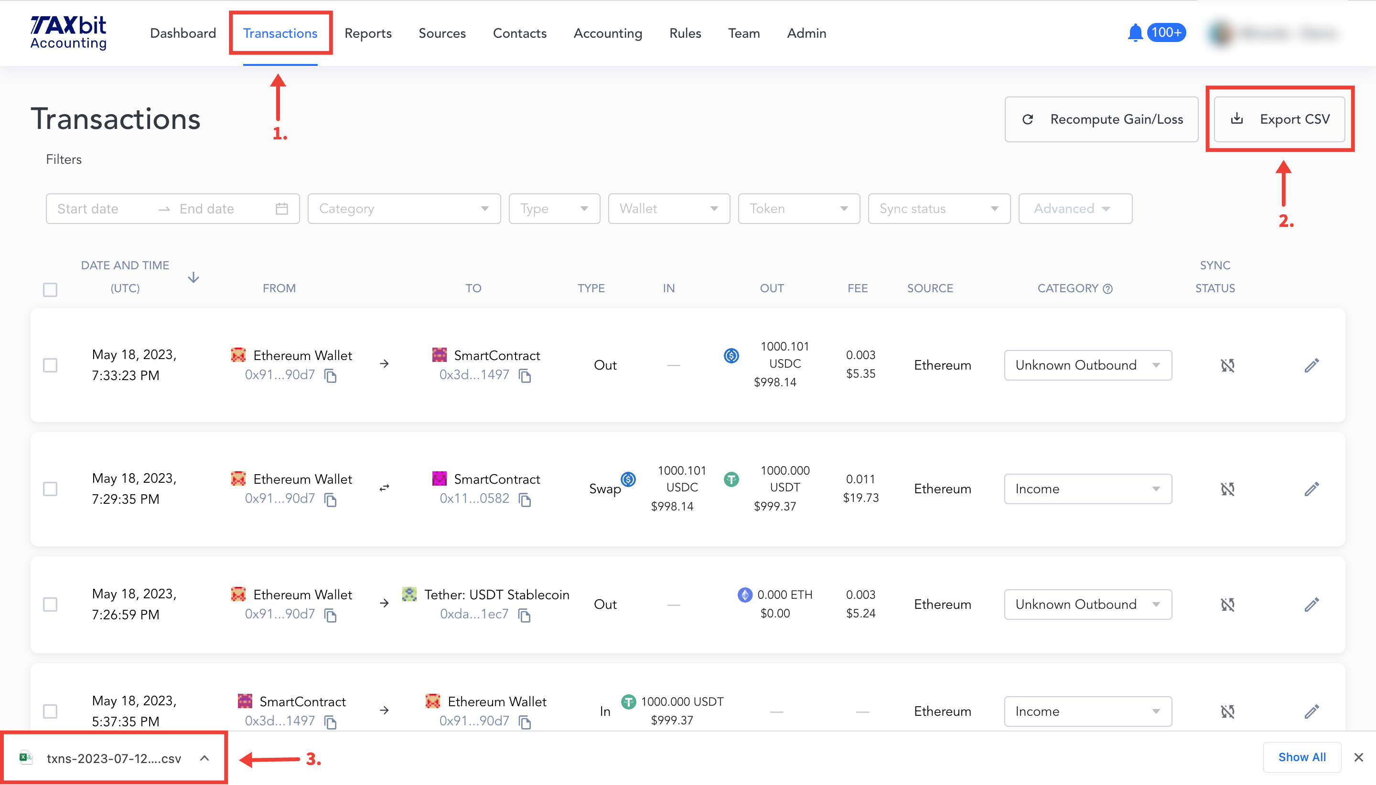1376x785 pixels.
Task: Edit the 5:37:35 PM transaction with the pencil icon
Action: click(x=1312, y=711)
